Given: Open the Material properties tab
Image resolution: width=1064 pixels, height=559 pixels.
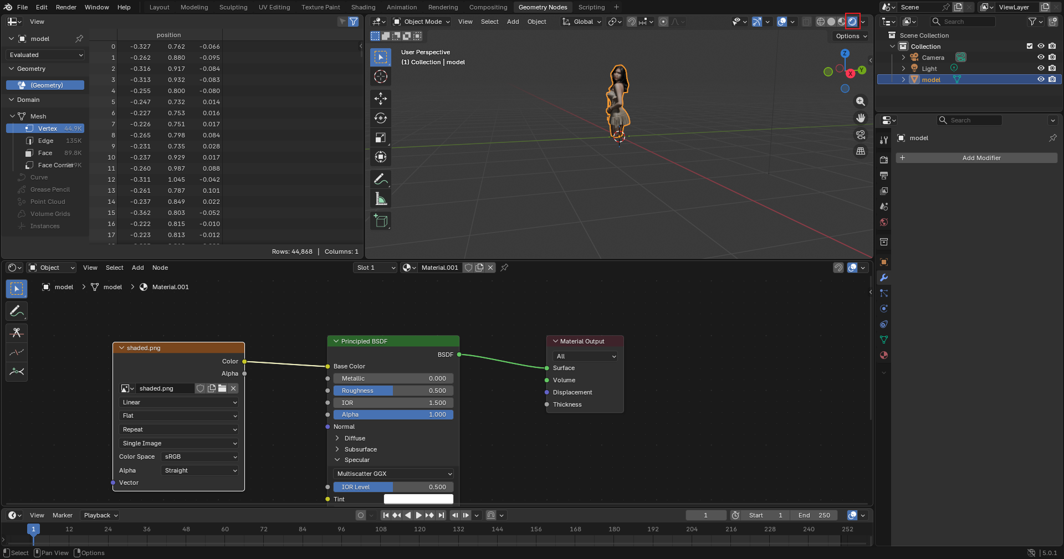Looking at the screenshot, I should (x=884, y=355).
